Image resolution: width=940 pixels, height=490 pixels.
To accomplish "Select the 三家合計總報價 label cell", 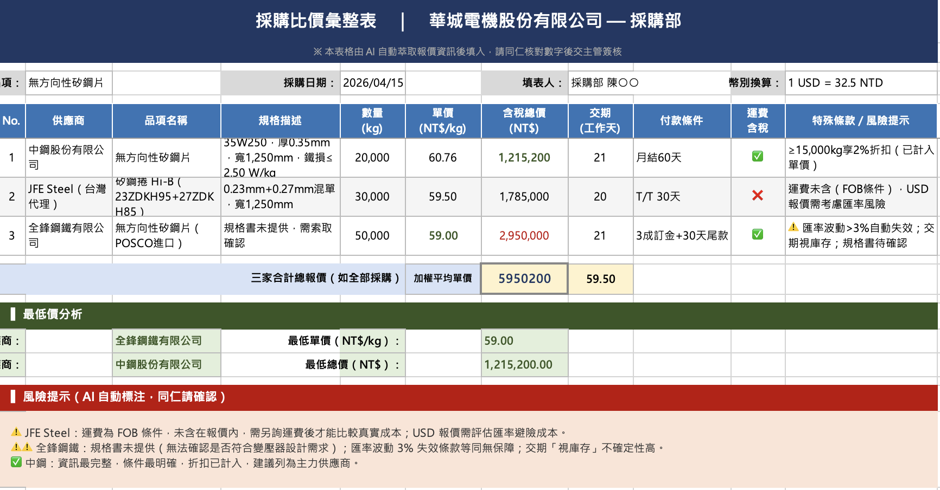I will (202, 279).
